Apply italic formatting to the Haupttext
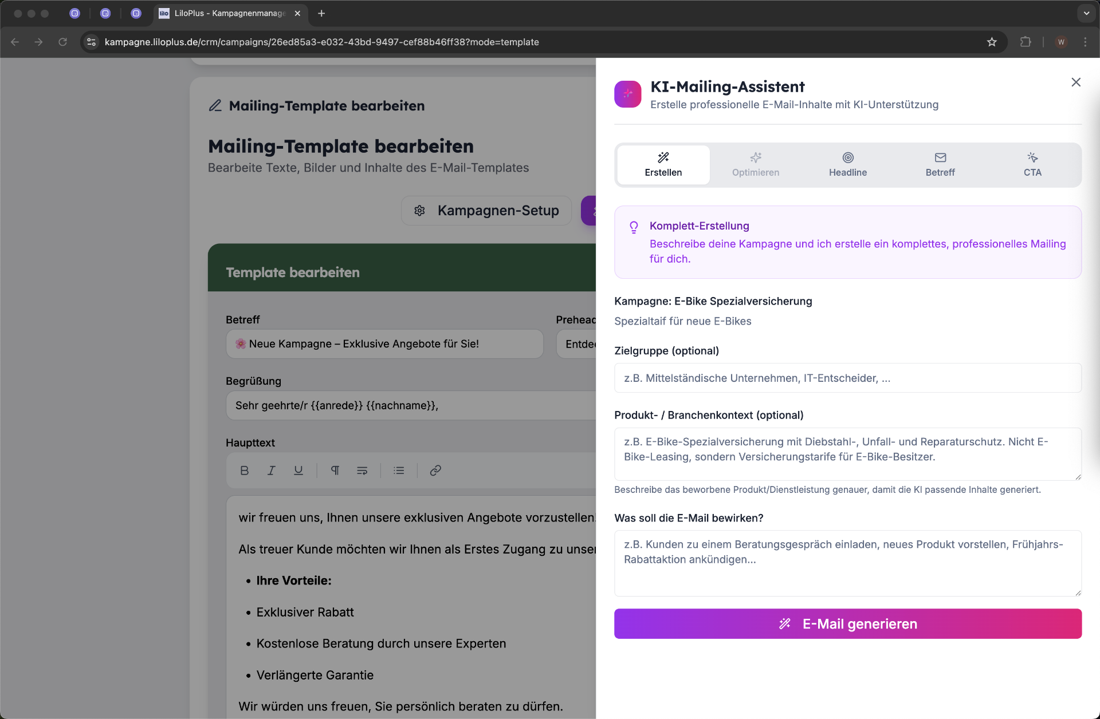Screen dimensions: 1100x719 coord(271,470)
